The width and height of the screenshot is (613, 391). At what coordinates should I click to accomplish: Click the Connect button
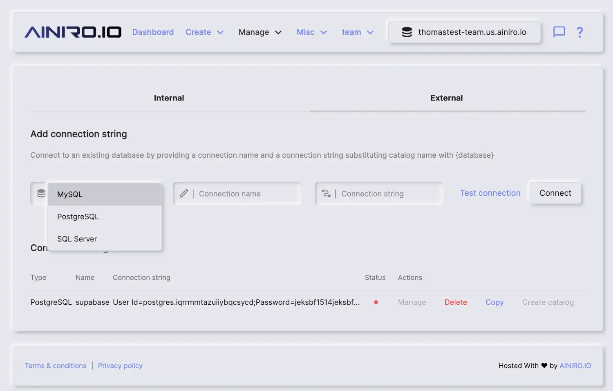click(x=555, y=193)
